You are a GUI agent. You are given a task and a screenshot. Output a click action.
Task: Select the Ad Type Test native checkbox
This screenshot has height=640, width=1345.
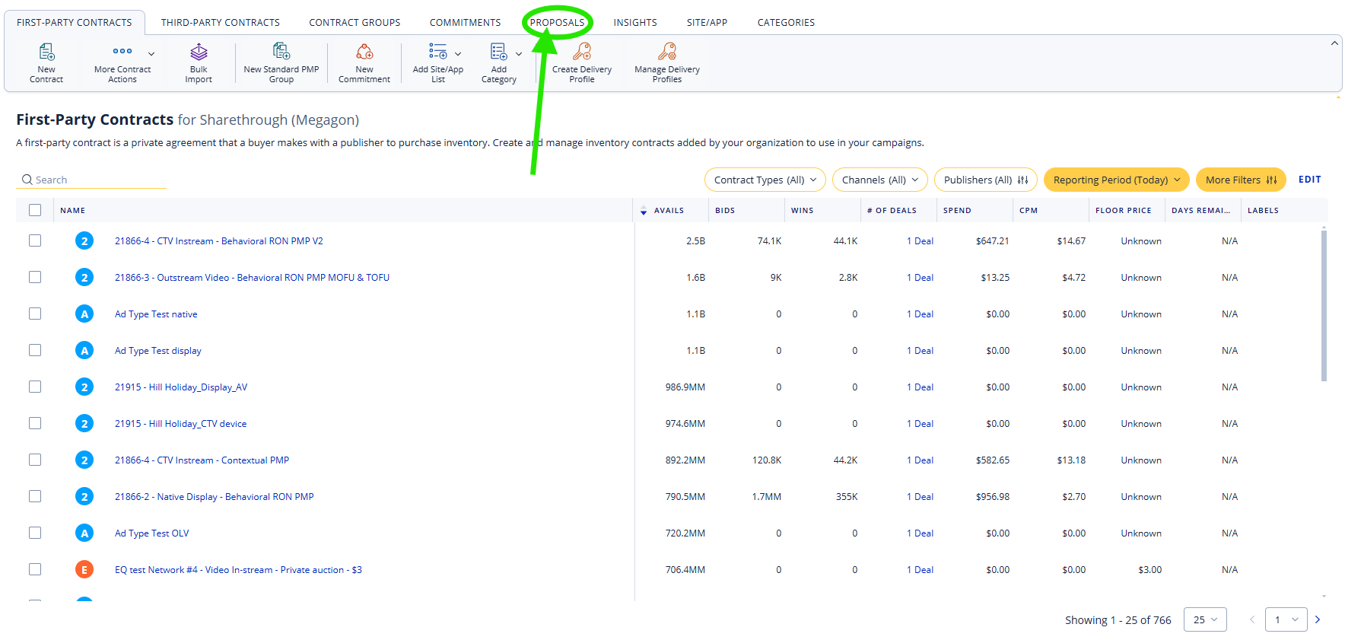(x=35, y=314)
